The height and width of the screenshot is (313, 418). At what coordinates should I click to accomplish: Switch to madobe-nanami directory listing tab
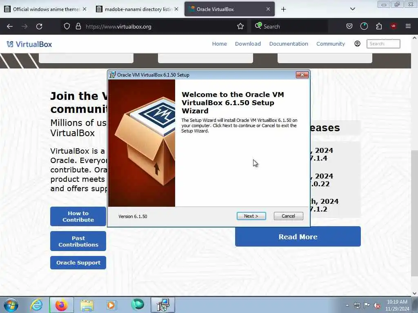(x=138, y=9)
